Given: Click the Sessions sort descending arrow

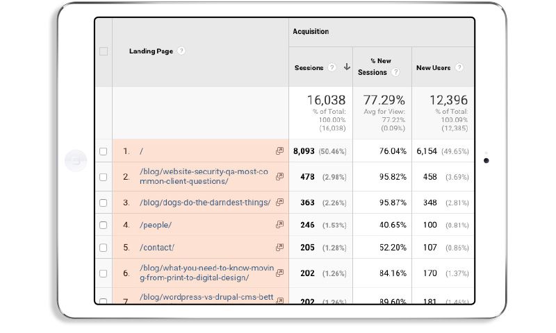Looking at the screenshot, I should coord(347,67).
